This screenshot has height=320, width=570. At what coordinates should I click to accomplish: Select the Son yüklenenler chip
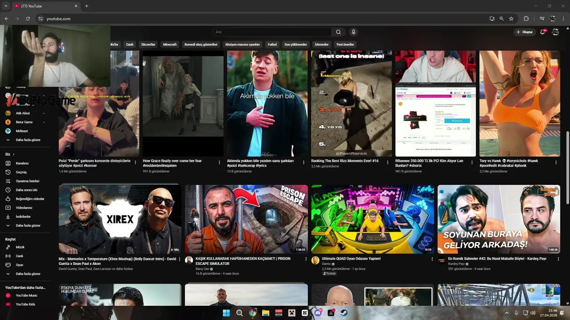click(x=296, y=44)
